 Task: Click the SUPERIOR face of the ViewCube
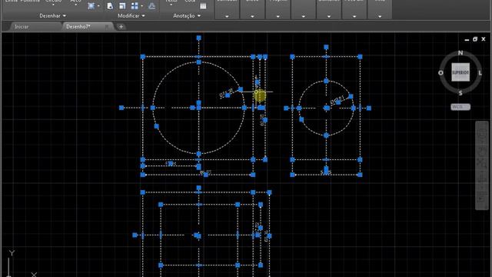[460, 72]
